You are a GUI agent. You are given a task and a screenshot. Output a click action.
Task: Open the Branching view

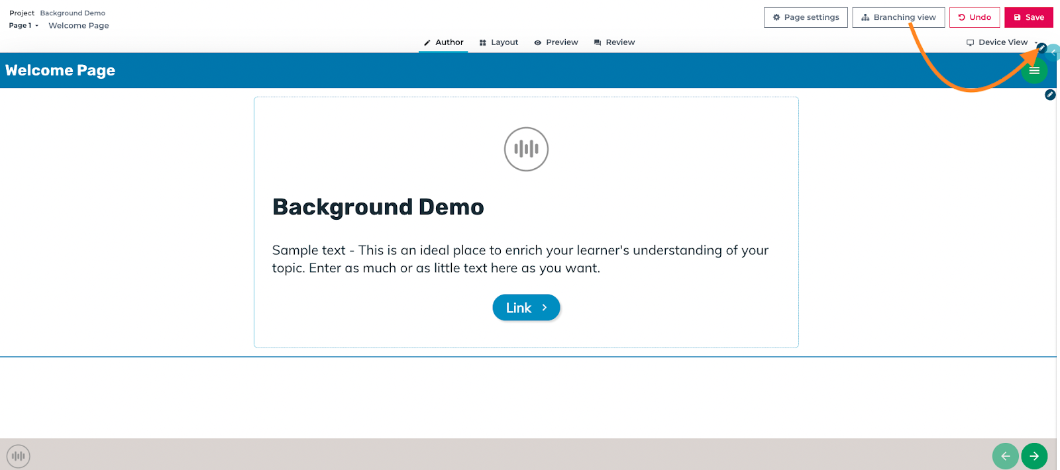pos(898,17)
